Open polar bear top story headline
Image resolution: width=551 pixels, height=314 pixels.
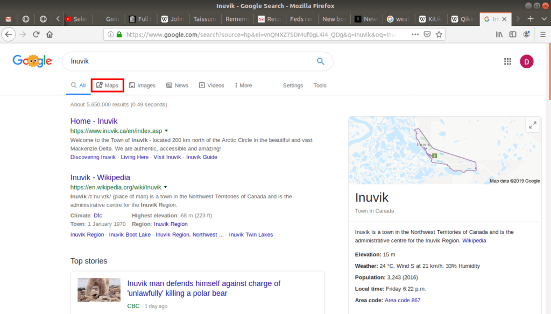(204, 288)
